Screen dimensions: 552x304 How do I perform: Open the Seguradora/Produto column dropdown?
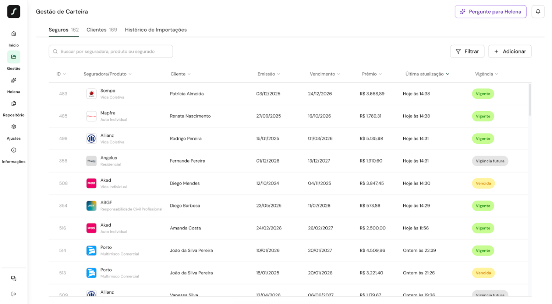(130, 74)
